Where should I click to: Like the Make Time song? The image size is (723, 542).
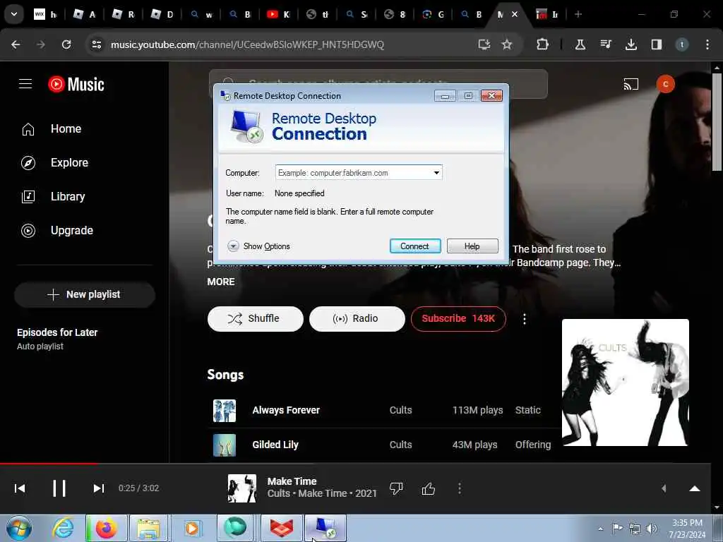429,488
